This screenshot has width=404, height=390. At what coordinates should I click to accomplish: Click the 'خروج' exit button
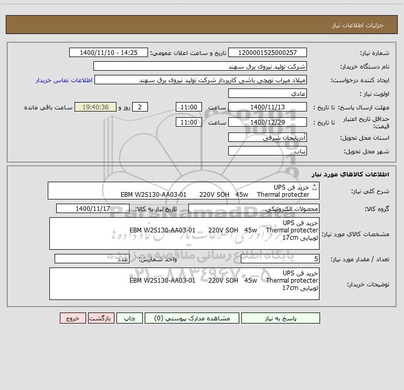(x=72, y=318)
